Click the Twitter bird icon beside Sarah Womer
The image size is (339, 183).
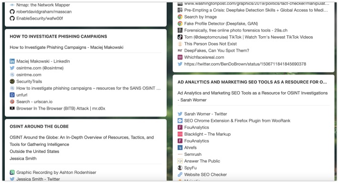pos(180,114)
